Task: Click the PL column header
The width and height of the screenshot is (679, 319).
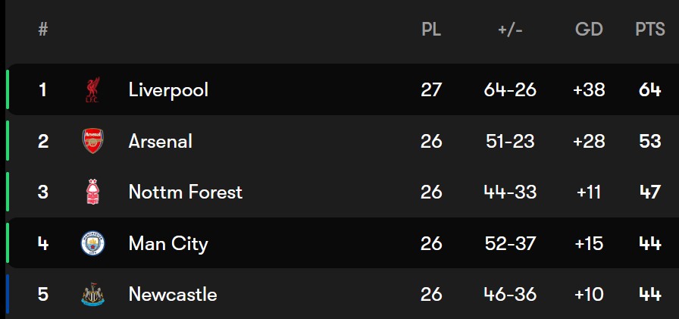Action: pos(431,30)
